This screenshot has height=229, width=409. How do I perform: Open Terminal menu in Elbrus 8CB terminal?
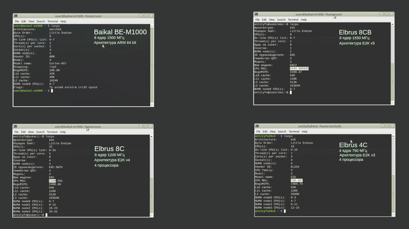point(293,19)
